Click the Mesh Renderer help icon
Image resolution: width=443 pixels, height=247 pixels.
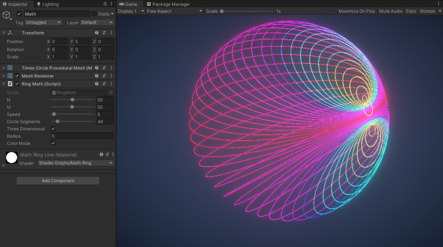tap(97, 76)
